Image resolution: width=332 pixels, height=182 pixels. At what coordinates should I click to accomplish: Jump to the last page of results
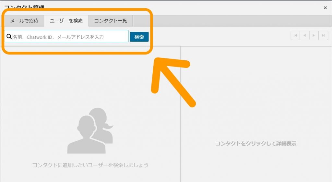[323, 35]
